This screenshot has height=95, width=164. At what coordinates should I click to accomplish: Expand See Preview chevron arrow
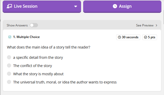(x=156, y=25)
